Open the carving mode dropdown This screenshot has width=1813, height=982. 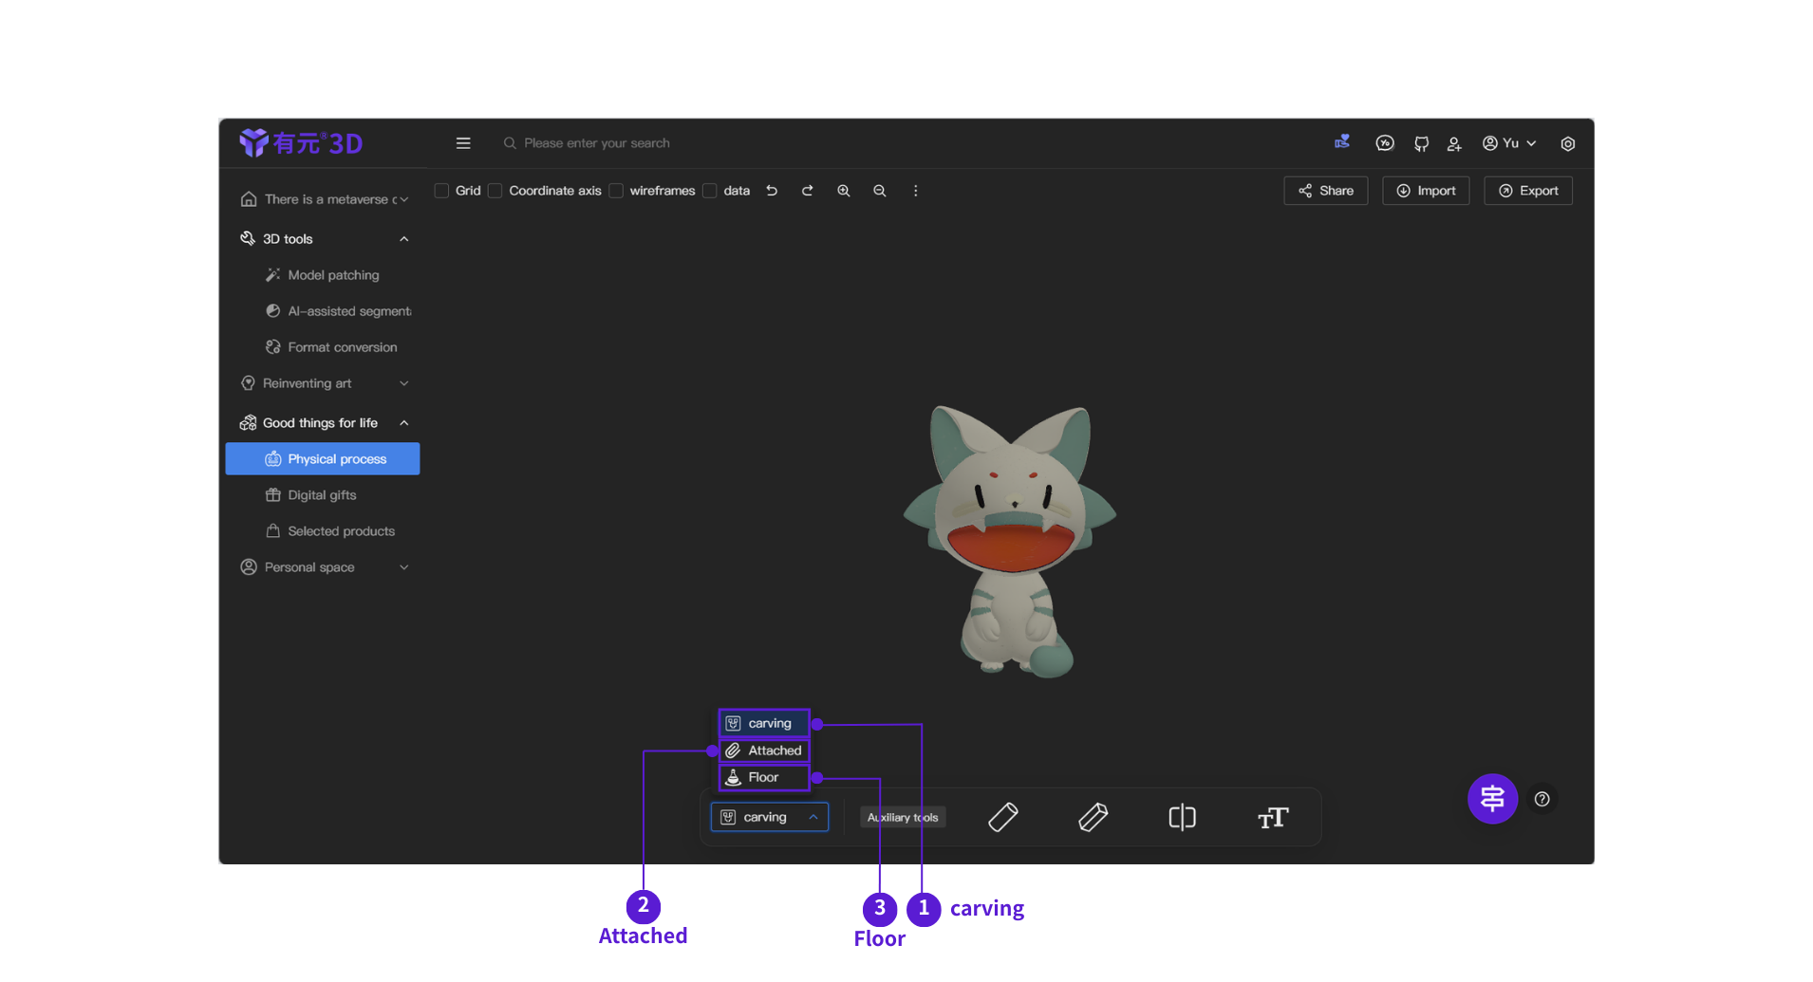click(769, 817)
